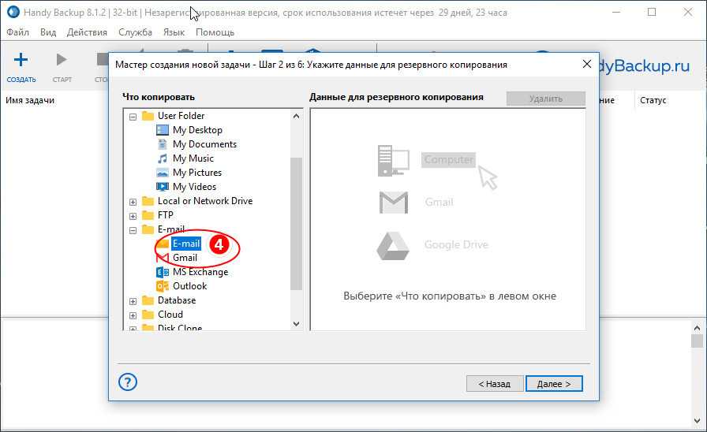Image resolution: width=707 pixels, height=432 pixels.
Task: Click the Create task plus icon
Action: click(21, 60)
